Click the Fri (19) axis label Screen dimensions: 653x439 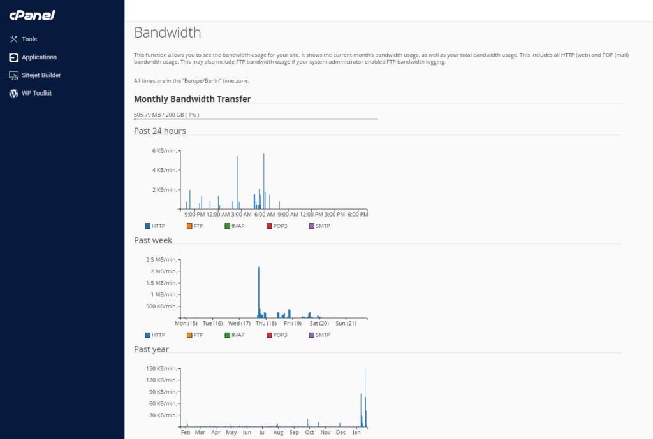tap(293, 323)
